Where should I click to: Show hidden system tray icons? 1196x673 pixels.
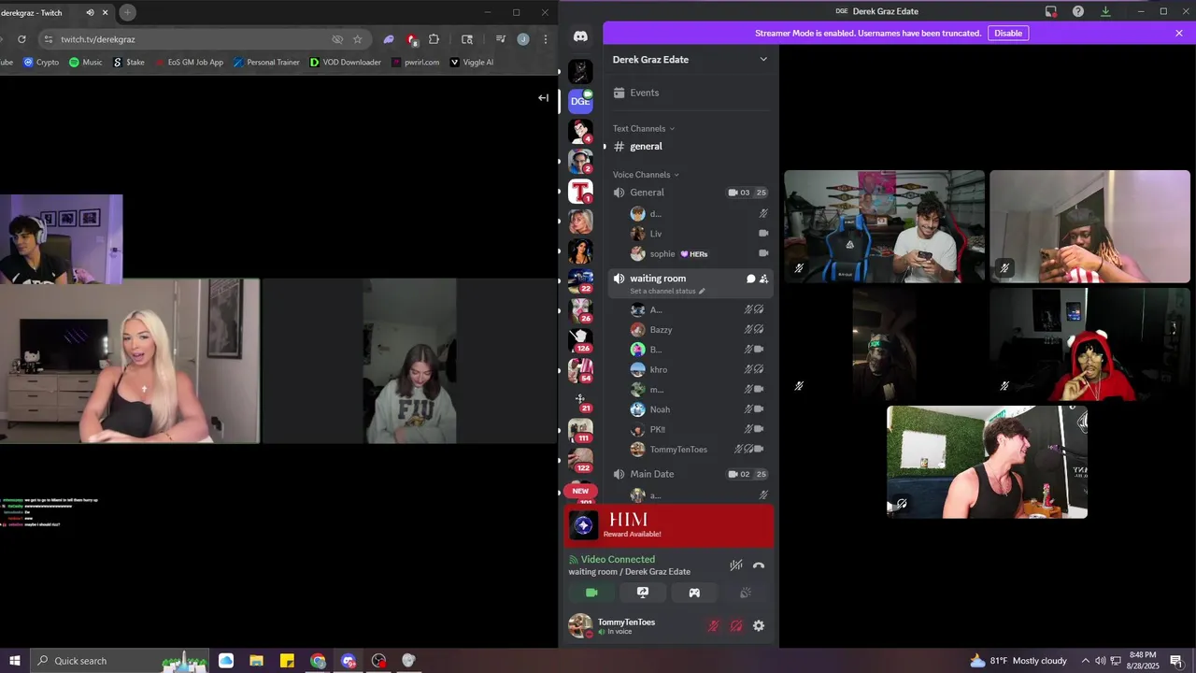click(1085, 661)
